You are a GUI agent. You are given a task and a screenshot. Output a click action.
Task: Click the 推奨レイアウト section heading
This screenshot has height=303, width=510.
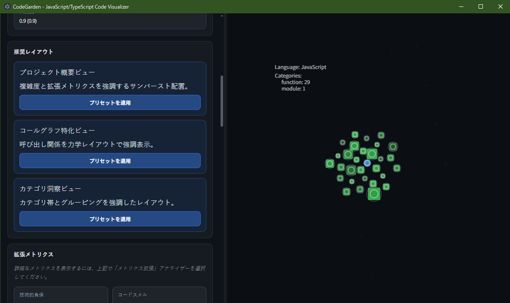point(34,52)
